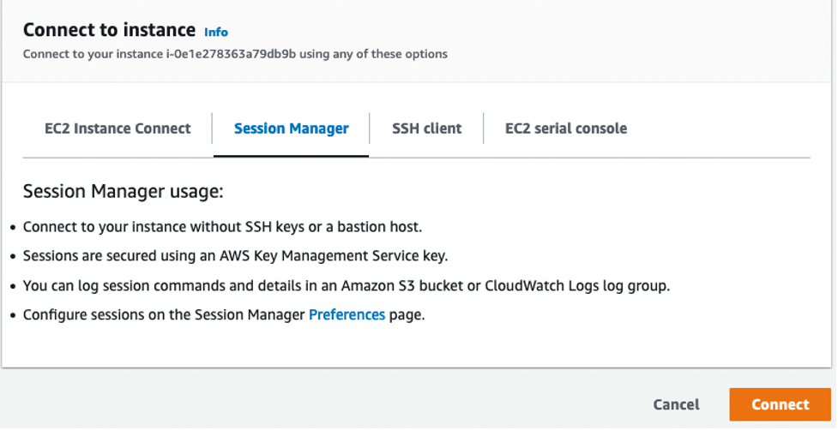838x430 pixels.
Task: Open the SSH client tab
Action: [x=426, y=128]
